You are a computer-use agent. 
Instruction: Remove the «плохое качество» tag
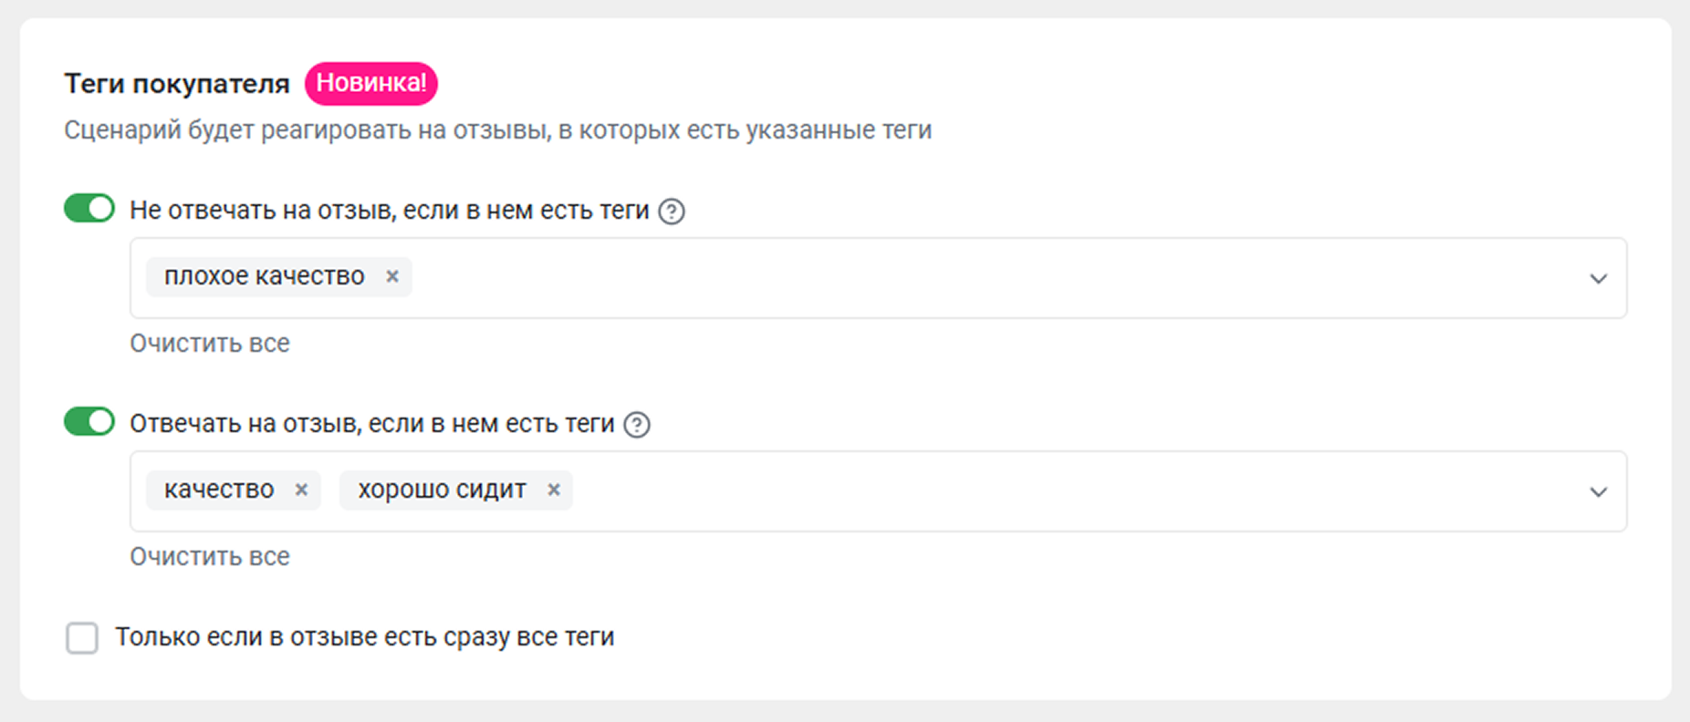pyautogui.click(x=392, y=276)
